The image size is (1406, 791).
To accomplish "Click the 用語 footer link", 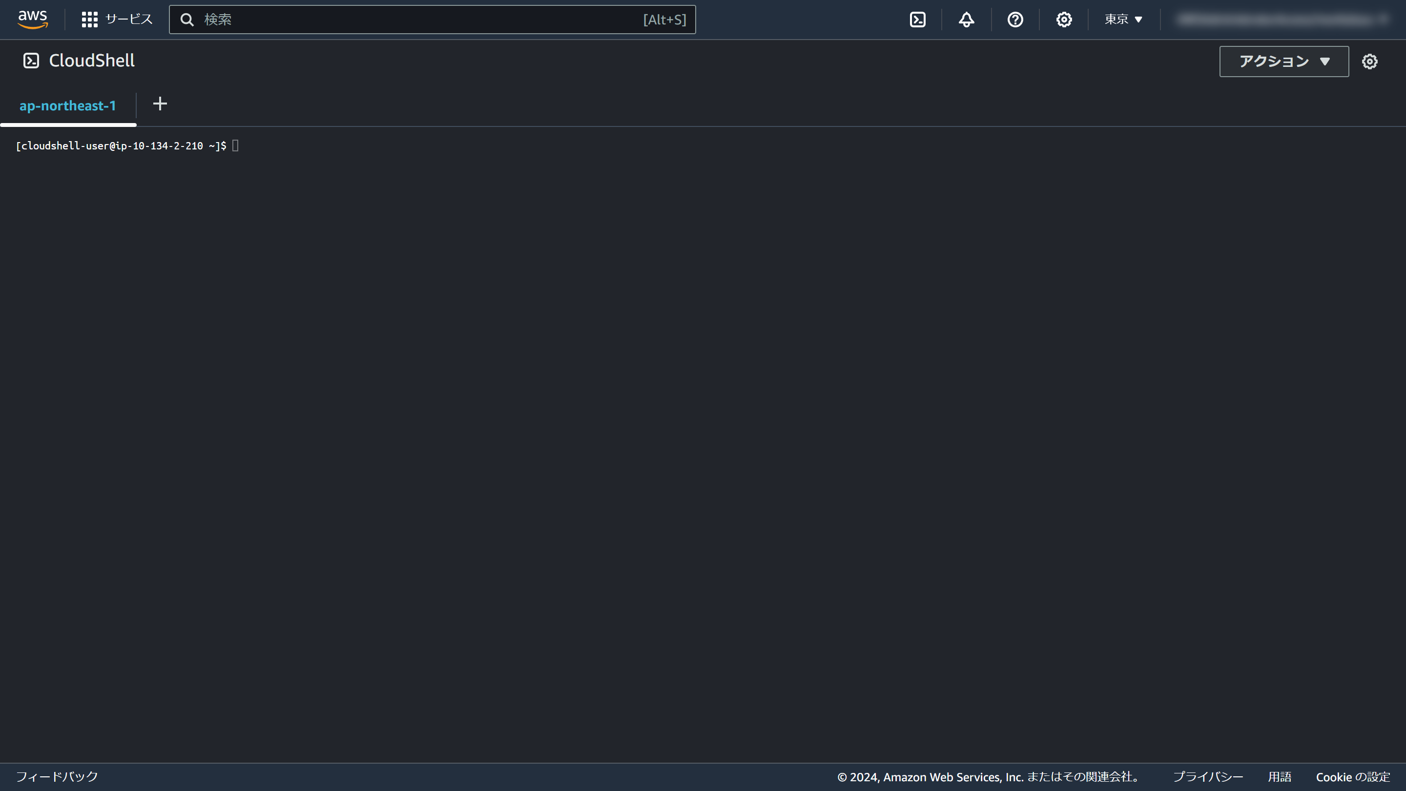I will pos(1280,776).
